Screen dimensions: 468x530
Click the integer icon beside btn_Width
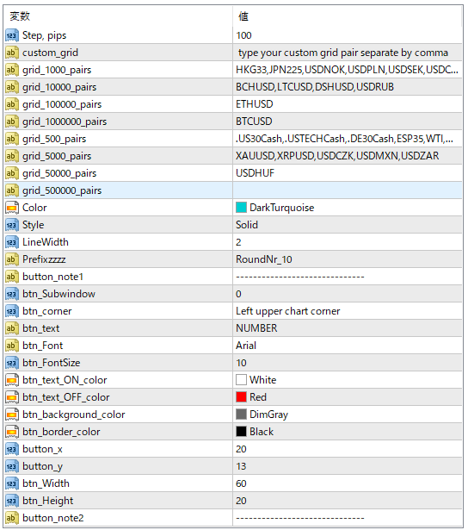tap(12, 483)
